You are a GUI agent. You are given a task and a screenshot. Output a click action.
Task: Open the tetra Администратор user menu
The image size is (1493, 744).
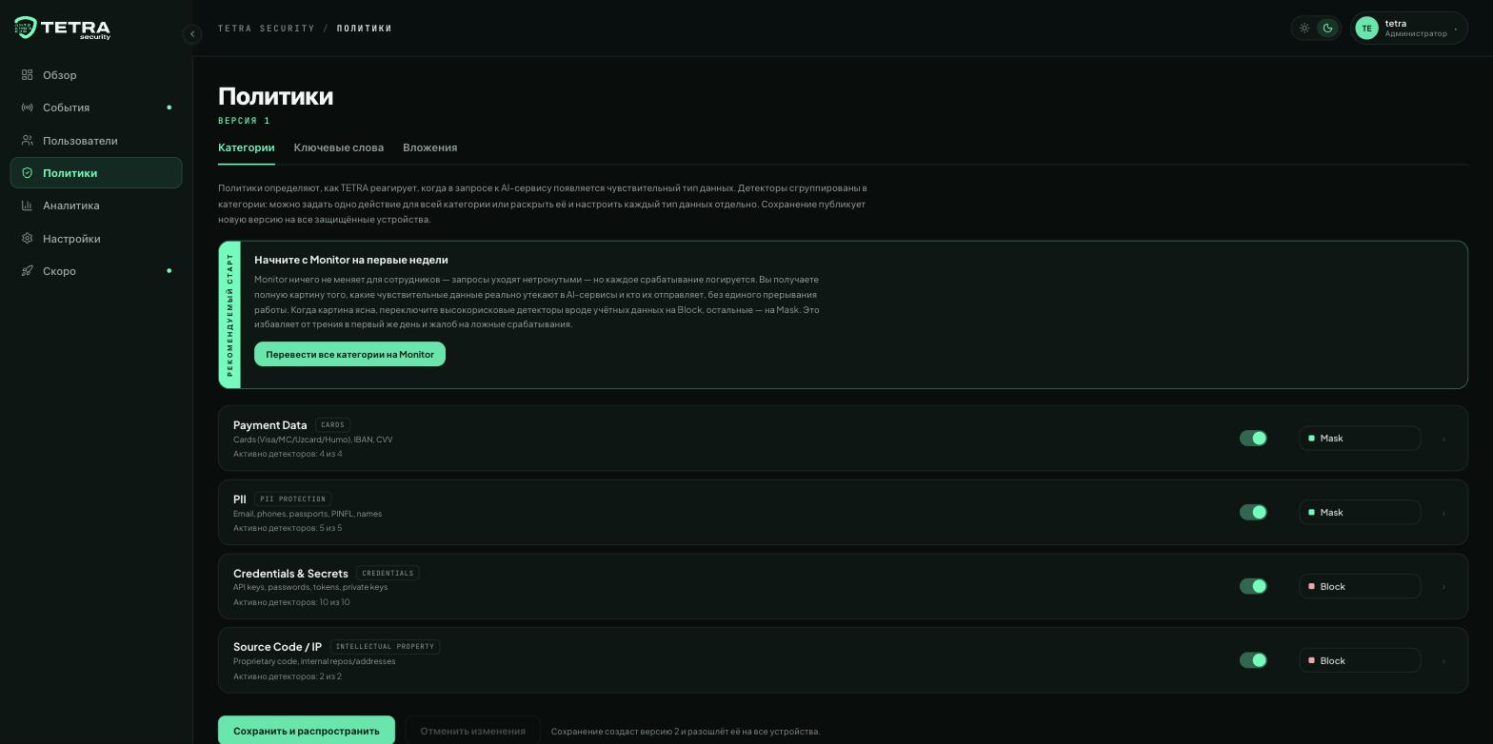click(x=1409, y=29)
